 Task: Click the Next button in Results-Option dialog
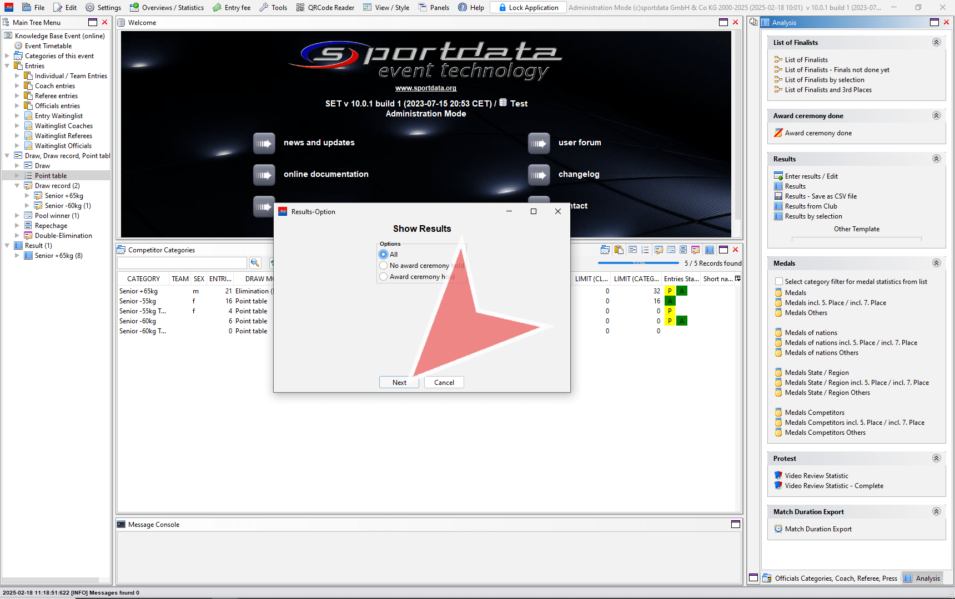pos(399,383)
